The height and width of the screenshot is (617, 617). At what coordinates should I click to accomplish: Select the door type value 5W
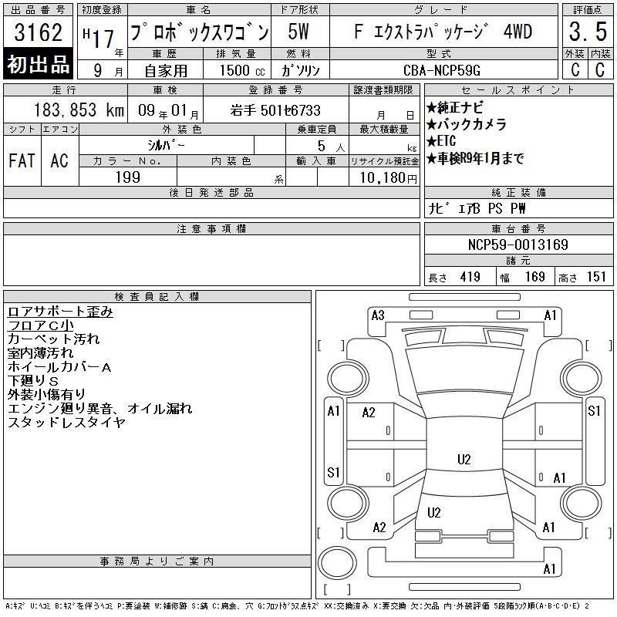[x=298, y=32]
